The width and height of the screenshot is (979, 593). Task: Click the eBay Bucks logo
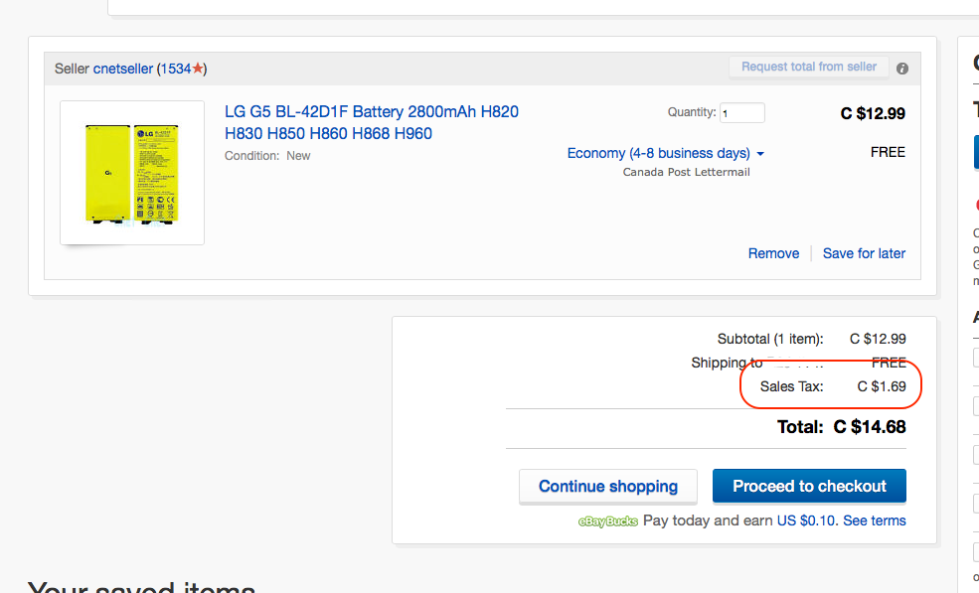point(608,520)
